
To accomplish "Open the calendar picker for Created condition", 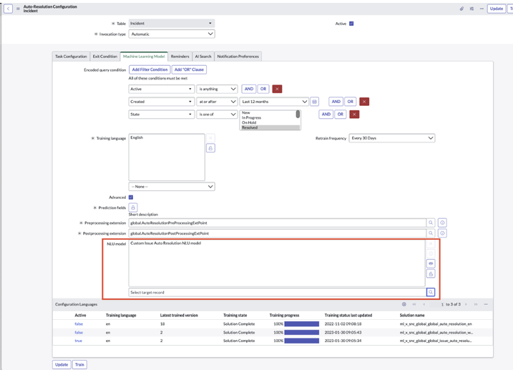I will (314, 102).
